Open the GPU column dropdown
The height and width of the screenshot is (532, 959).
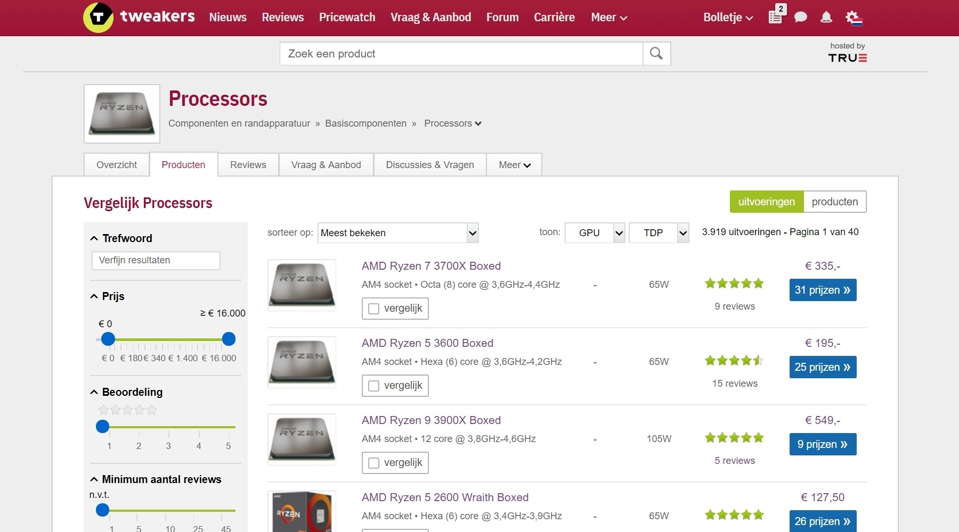pos(595,233)
